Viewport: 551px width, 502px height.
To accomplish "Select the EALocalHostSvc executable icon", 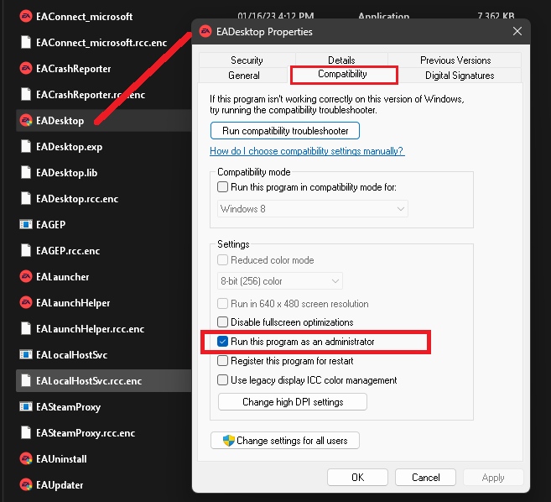I will point(26,354).
